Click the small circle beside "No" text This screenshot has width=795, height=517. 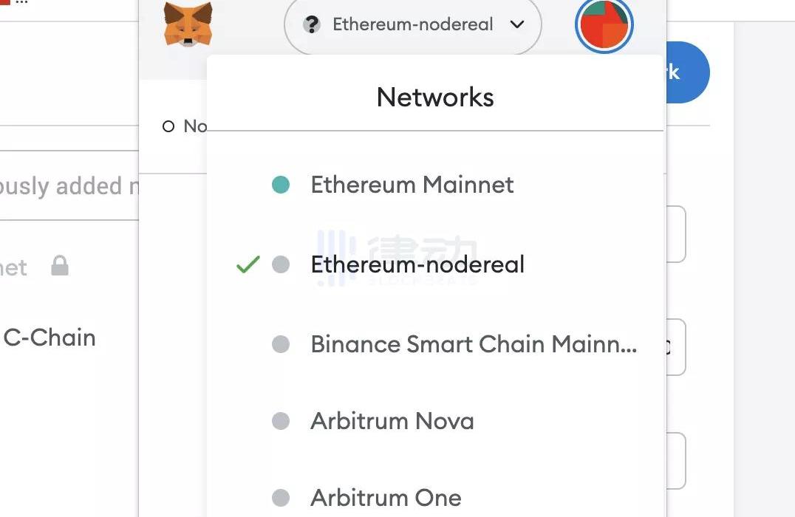(x=168, y=127)
